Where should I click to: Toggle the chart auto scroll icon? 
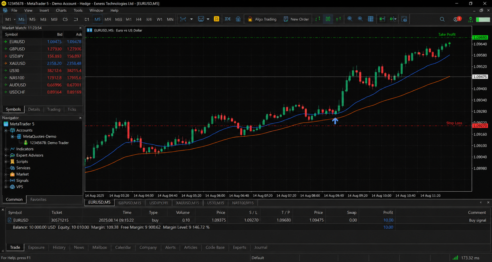(382, 19)
